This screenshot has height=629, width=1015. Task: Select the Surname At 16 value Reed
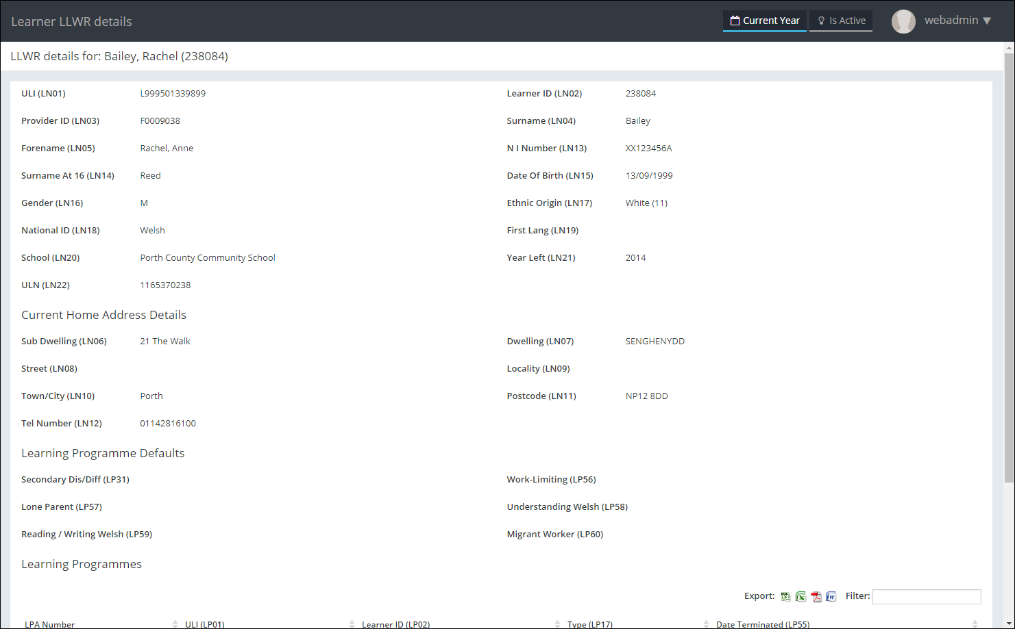pos(151,176)
